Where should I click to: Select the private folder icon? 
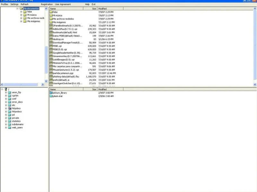pos(10,118)
